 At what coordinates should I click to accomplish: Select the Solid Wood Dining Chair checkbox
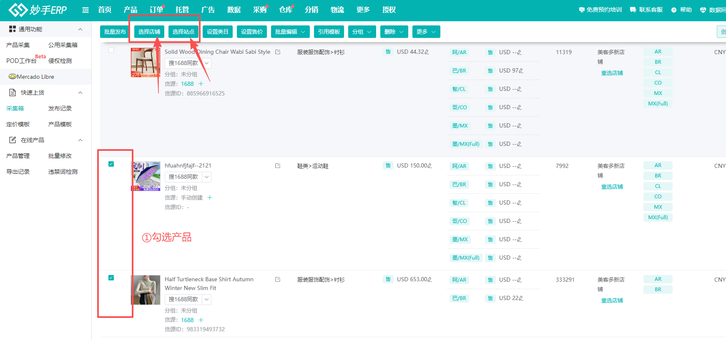tap(111, 50)
